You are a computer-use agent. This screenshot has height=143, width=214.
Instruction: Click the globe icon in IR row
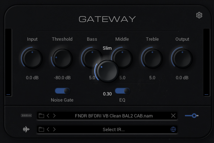[x=173, y=129]
